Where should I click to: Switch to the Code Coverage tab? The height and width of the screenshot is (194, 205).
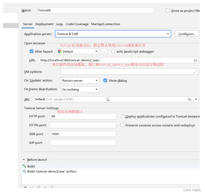[x=77, y=24]
